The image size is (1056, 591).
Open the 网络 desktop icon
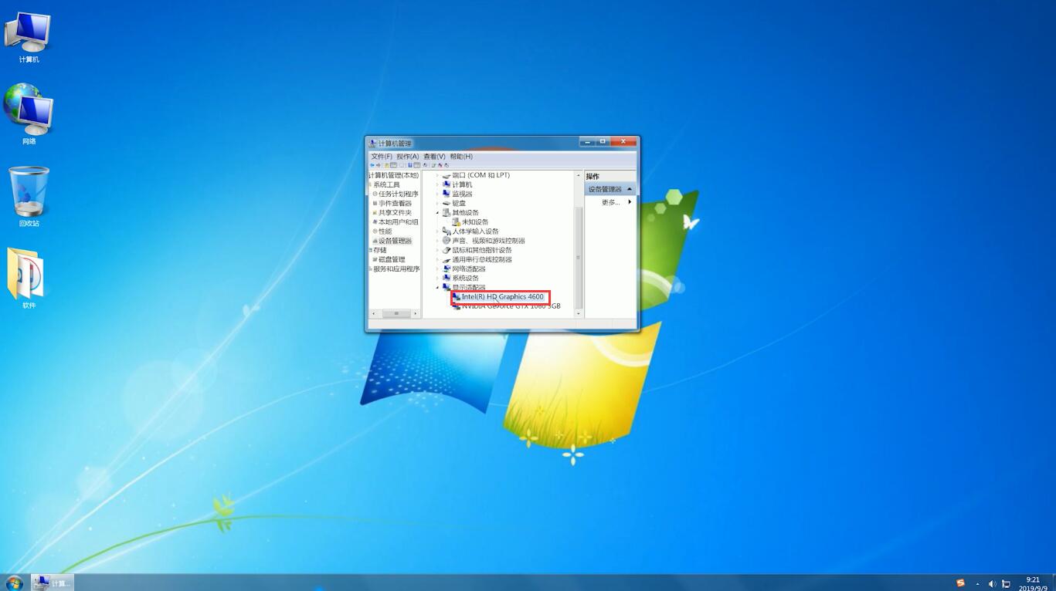click(x=29, y=113)
